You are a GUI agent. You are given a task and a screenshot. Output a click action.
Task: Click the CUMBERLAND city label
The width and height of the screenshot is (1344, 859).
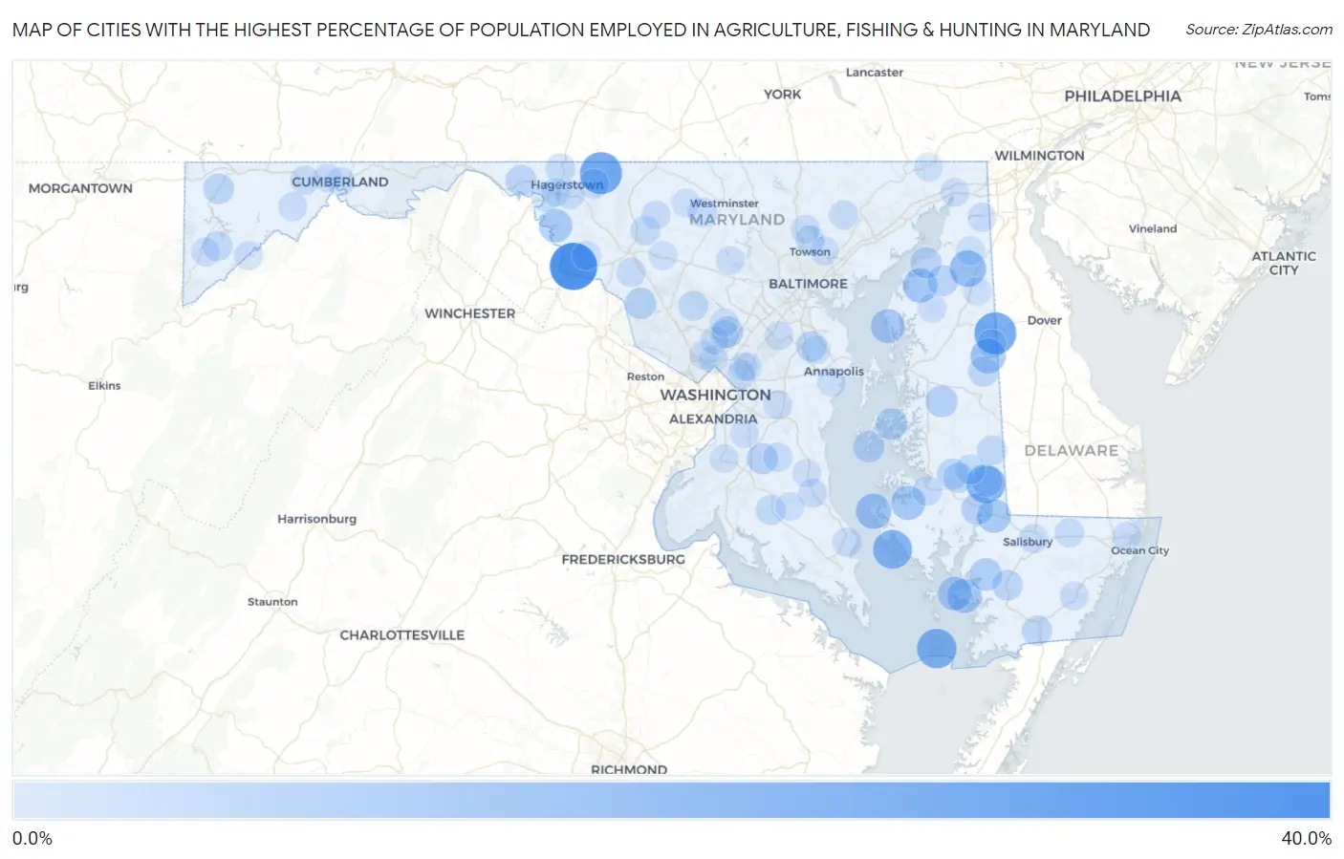pyautogui.click(x=340, y=182)
